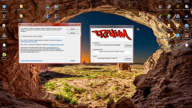Follow the 'приобрести прямо сейчас' link
Viewport: 192px width, 108px height.
57,45
